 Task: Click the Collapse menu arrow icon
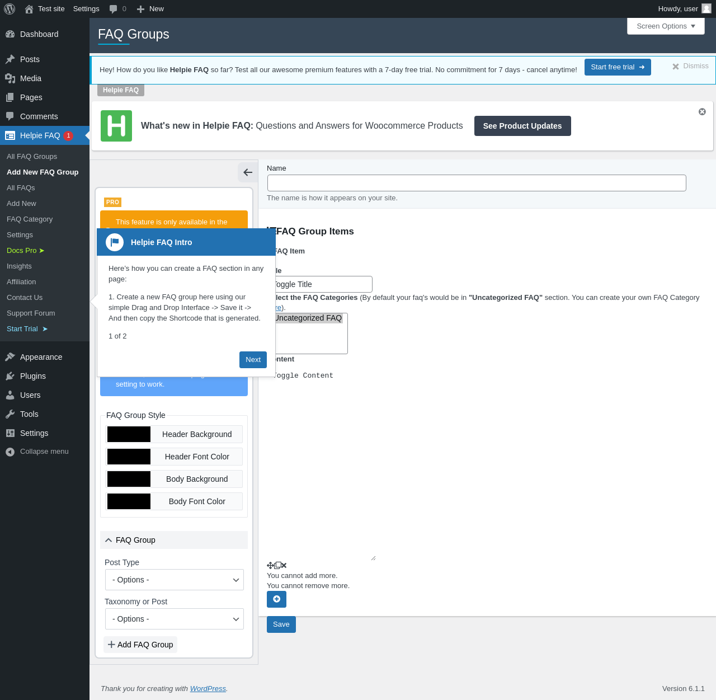[10, 452]
